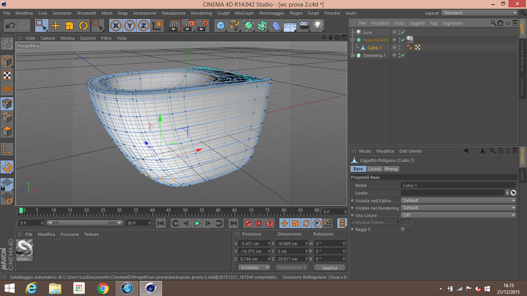Open the Render Settings icon
Screen dimensions: 527x296
pyautogui.click(x=203, y=26)
